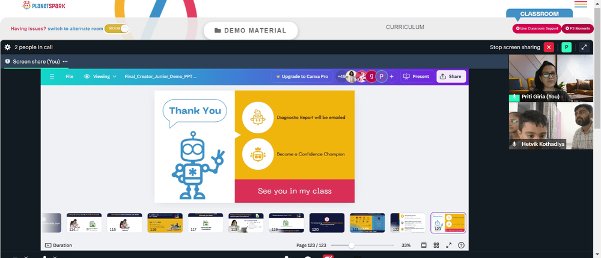Start the Canva Present mode

[417, 77]
